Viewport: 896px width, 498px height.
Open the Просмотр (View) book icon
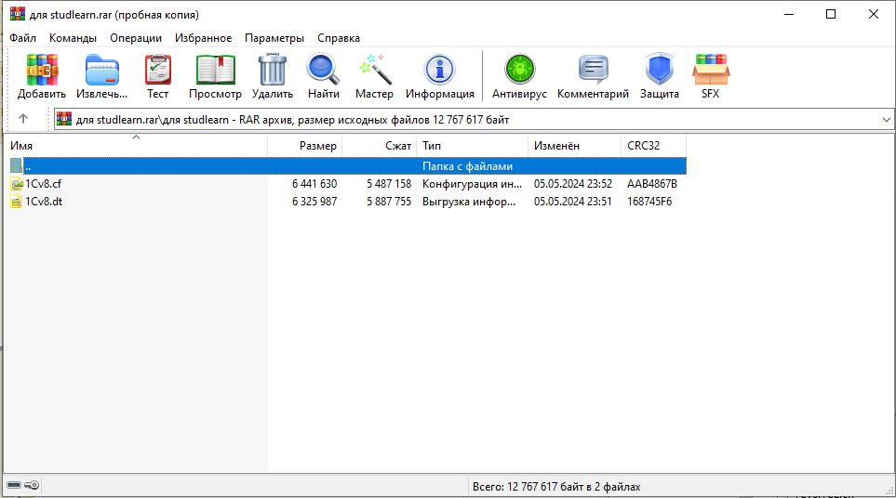[215, 71]
